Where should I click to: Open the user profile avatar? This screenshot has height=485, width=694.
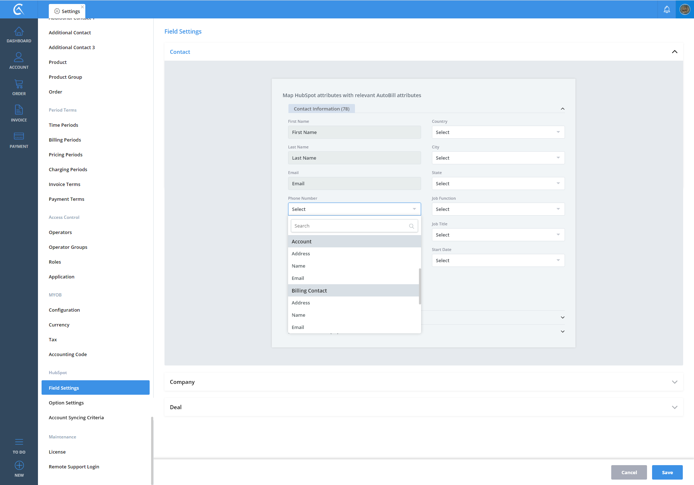pyautogui.click(x=685, y=9)
